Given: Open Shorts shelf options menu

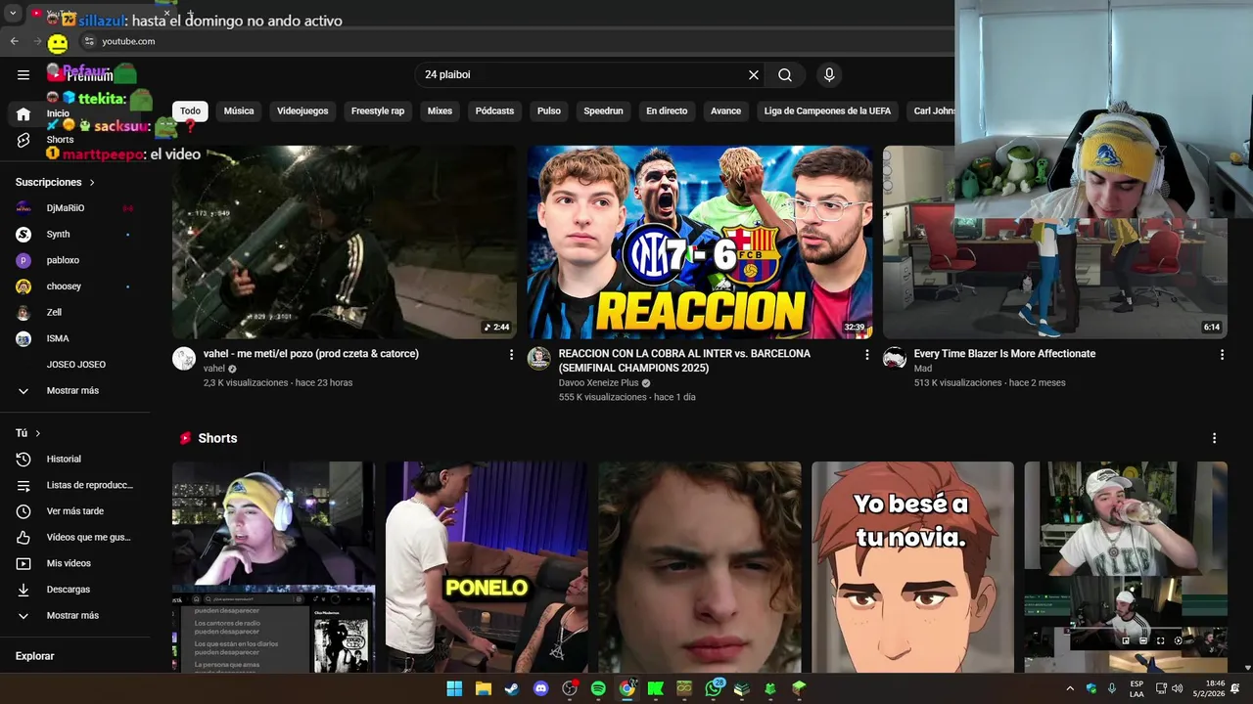Looking at the screenshot, I should [1214, 438].
